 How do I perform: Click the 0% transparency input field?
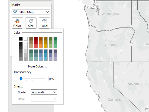(x=53, y=79)
